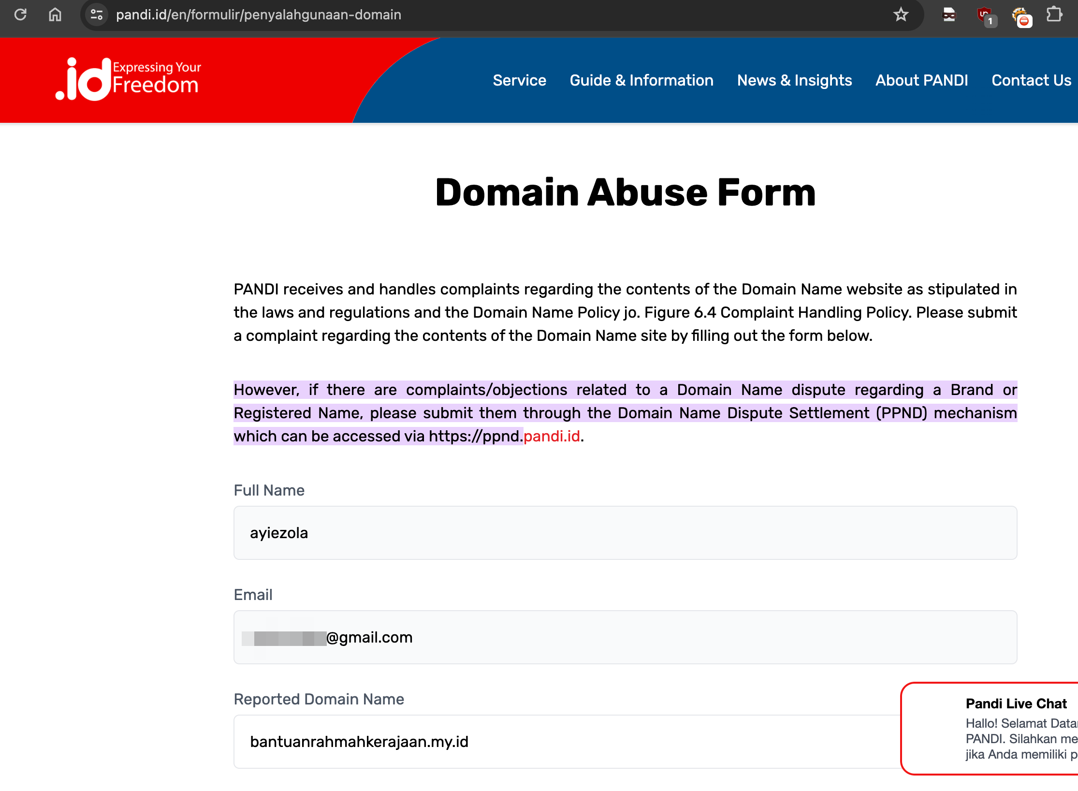Focus the Email input field

[x=625, y=637]
